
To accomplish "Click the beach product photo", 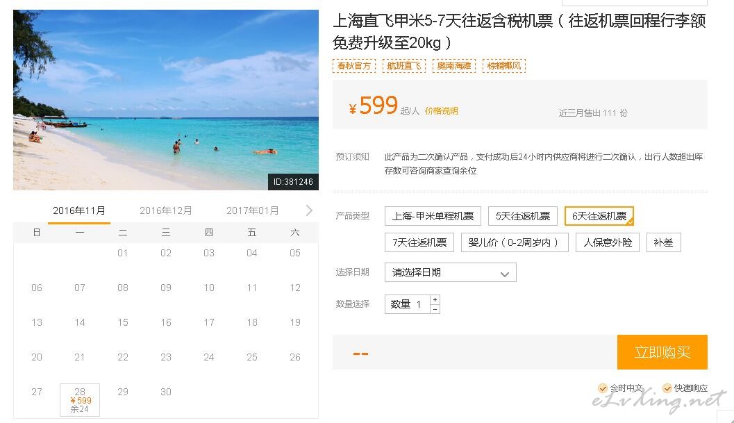I will coord(165,99).
